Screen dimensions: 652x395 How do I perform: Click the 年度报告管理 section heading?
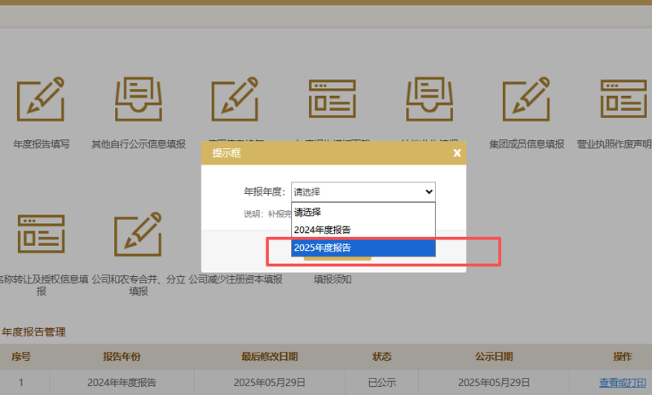point(33,331)
